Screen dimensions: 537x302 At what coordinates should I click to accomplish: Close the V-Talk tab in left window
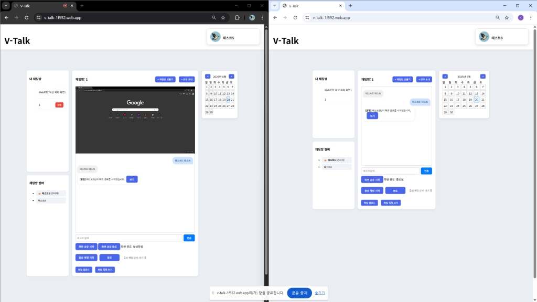(72, 5)
